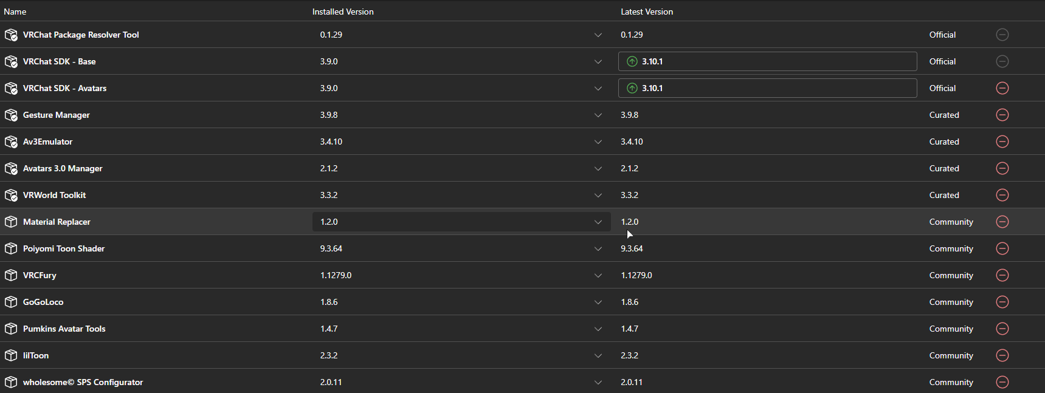1045x393 pixels.
Task: Click the VRChat Package Resolver Tool package icon
Action: pos(11,35)
